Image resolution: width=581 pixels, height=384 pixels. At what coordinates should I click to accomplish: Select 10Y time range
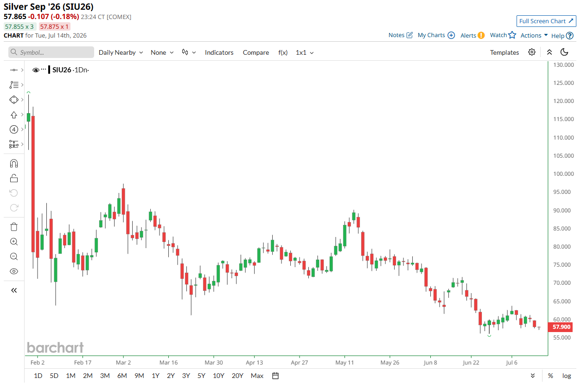click(x=218, y=376)
